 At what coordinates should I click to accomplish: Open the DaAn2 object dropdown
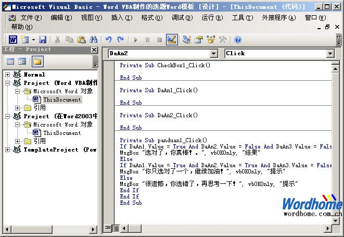(x=213, y=53)
